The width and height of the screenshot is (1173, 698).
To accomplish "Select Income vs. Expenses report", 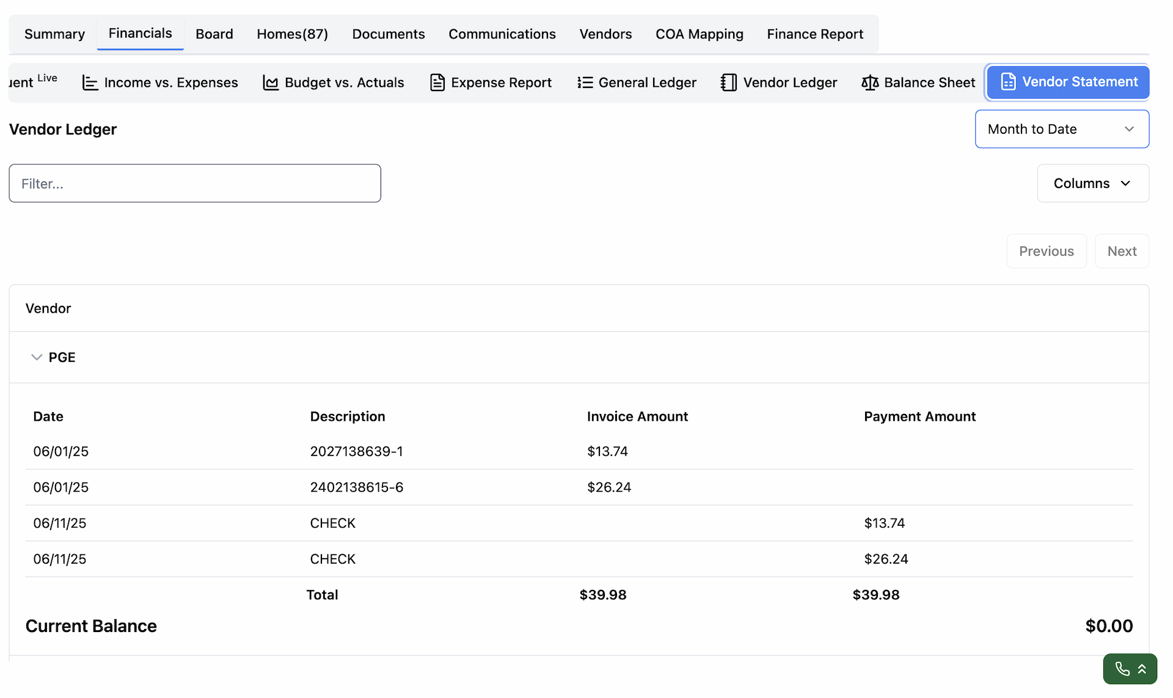I will click(160, 82).
